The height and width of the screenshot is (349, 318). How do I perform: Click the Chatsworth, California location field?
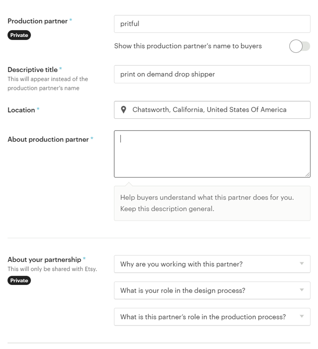click(x=212, y=110)
